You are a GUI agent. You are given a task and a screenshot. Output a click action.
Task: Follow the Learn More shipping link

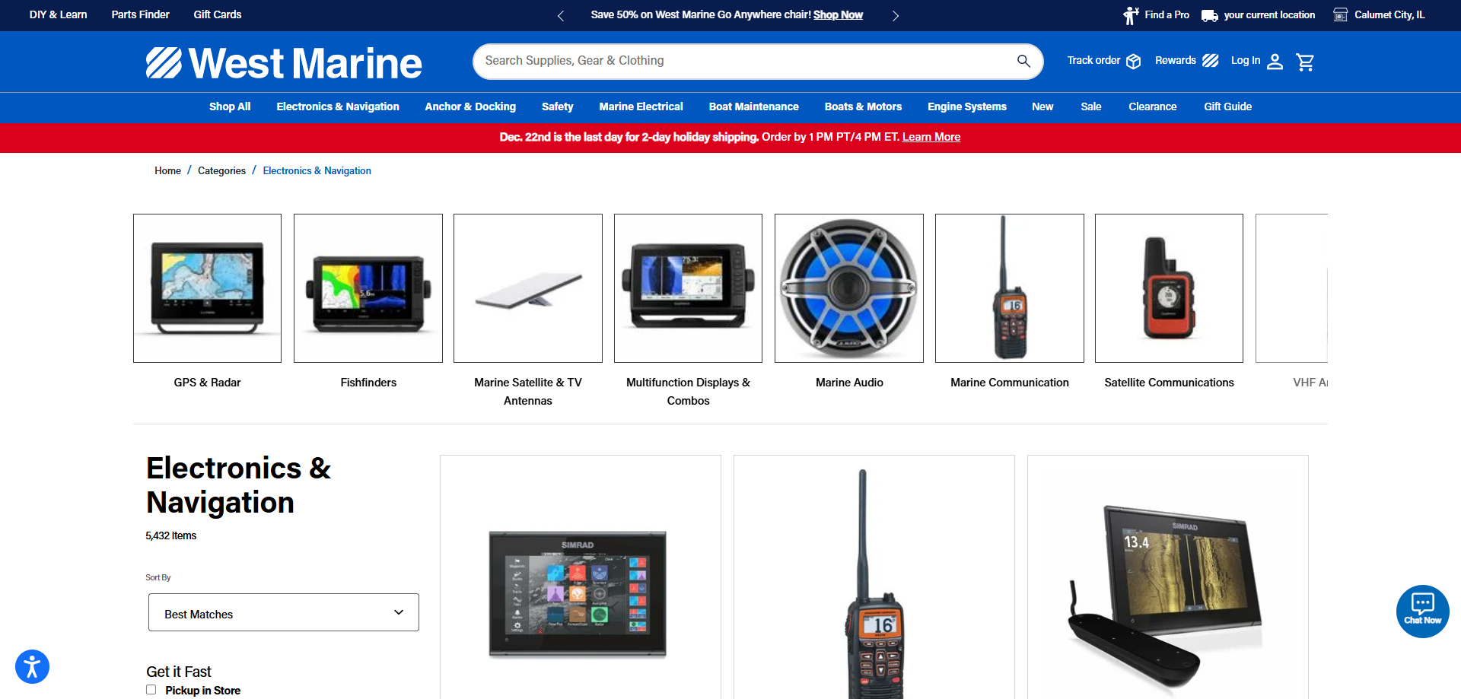coord(931,138)
